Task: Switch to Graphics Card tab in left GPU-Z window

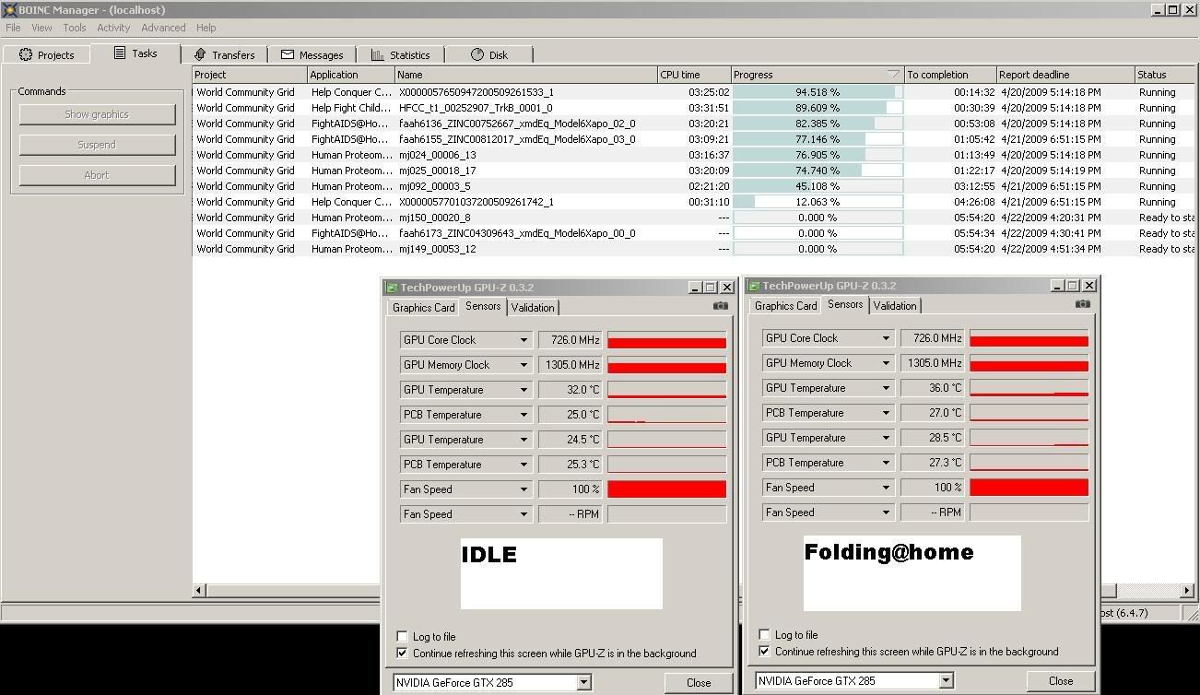Action: [423, 307]
